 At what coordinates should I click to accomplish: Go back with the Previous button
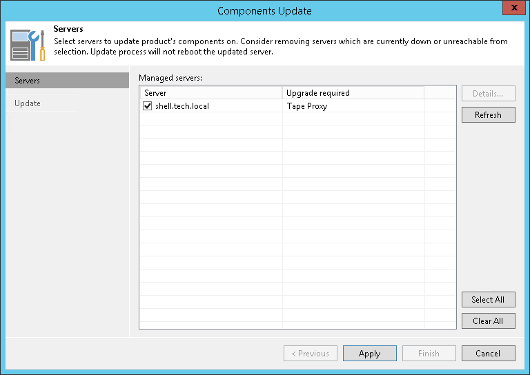point(310,354)
